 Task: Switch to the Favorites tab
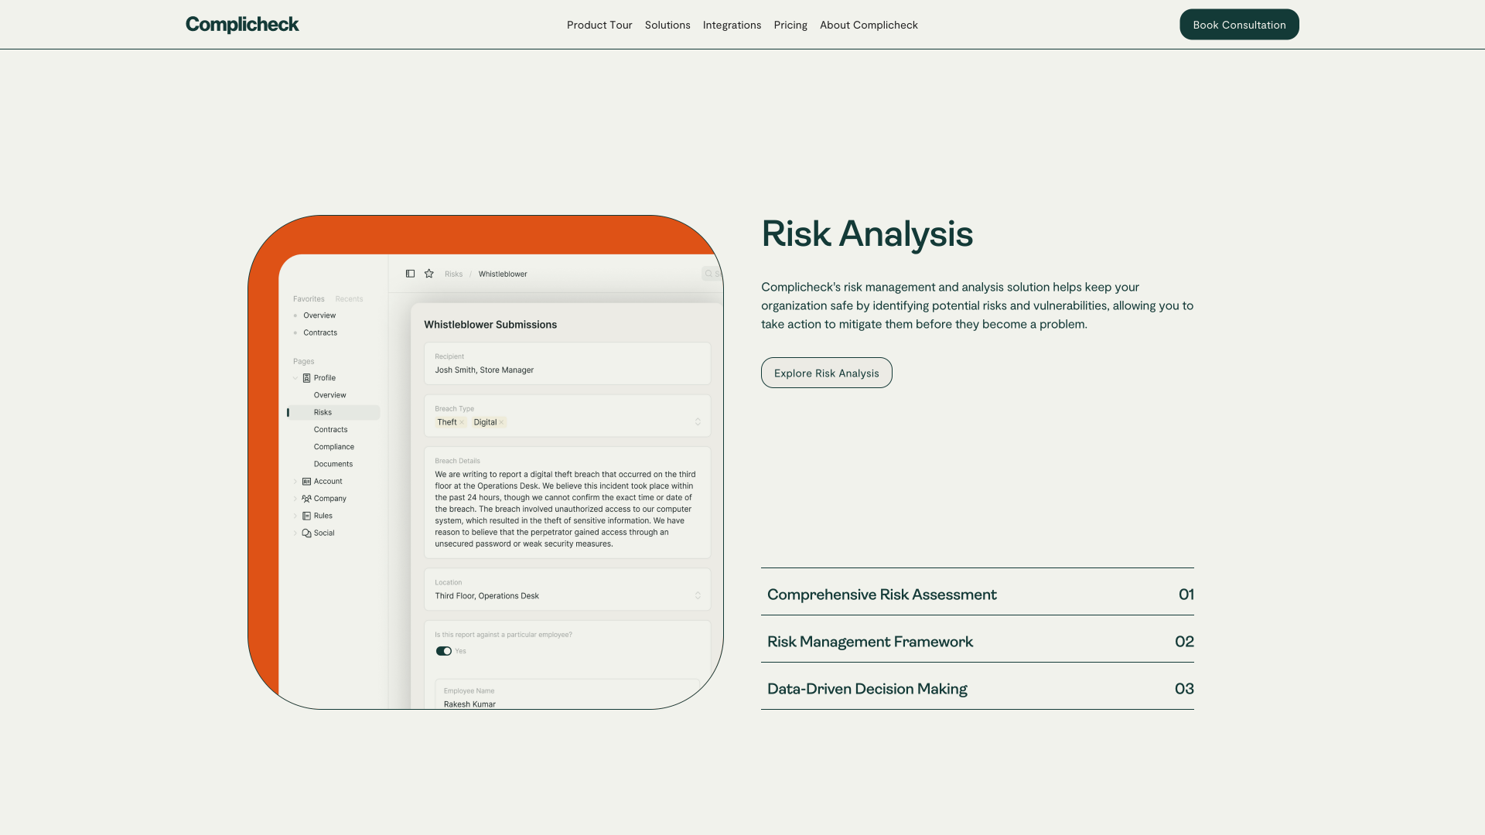coord(309,299)
